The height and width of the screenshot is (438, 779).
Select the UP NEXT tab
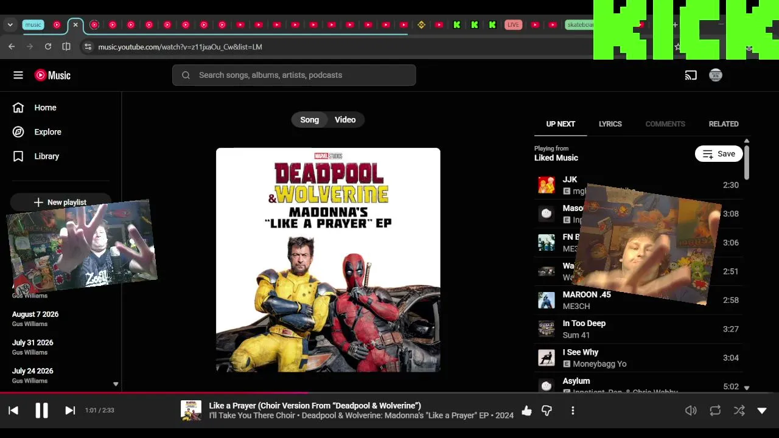click(561, 124)
